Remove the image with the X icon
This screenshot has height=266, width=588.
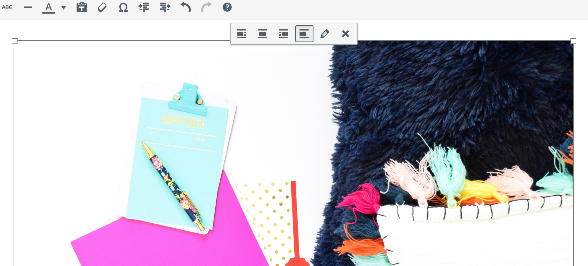346,34
